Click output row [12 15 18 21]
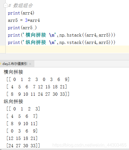 coord(22,138)
